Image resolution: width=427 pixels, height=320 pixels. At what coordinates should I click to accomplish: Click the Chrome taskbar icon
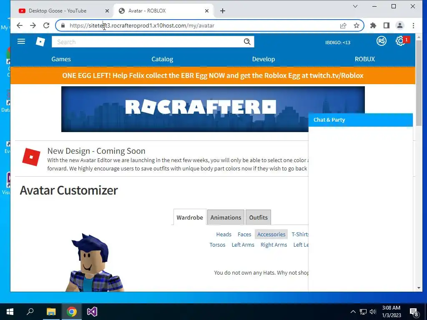[x=72, y=312]
